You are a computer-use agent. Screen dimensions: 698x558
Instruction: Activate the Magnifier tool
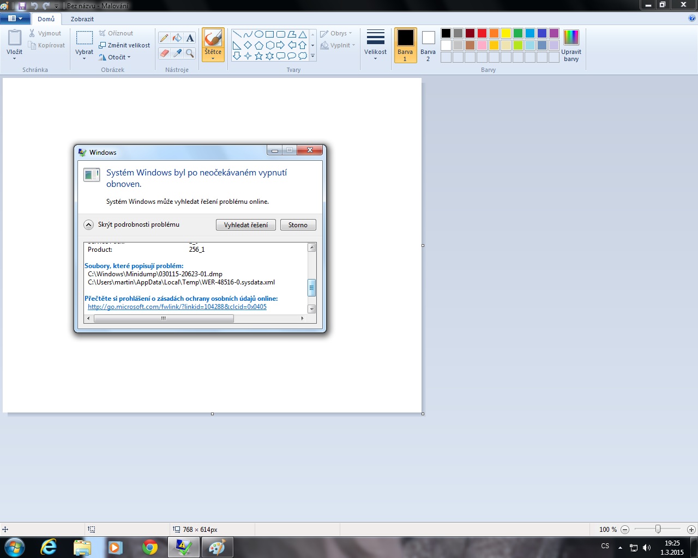[x=190, y=53]
